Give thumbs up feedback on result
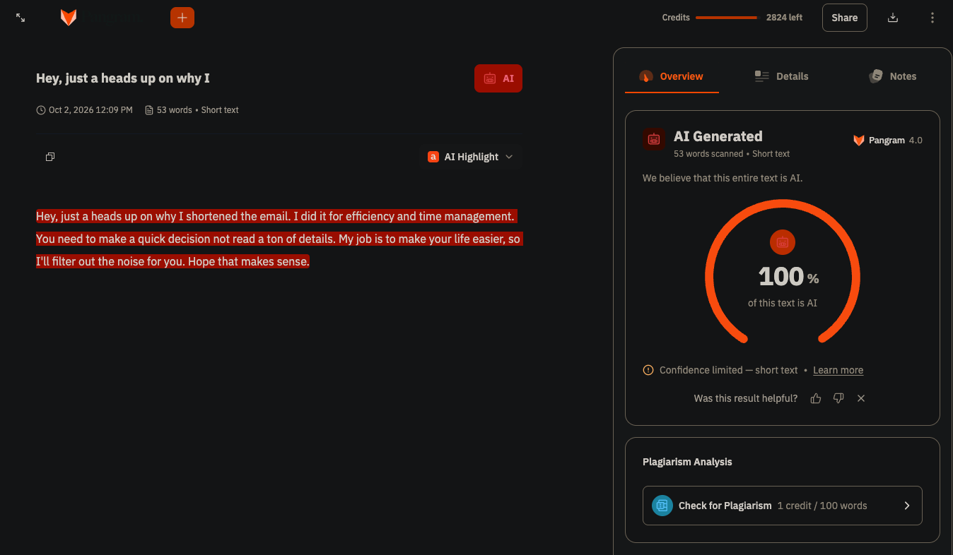Image resolution: width=953 pixels, height=555 pixels. (816, 398)
